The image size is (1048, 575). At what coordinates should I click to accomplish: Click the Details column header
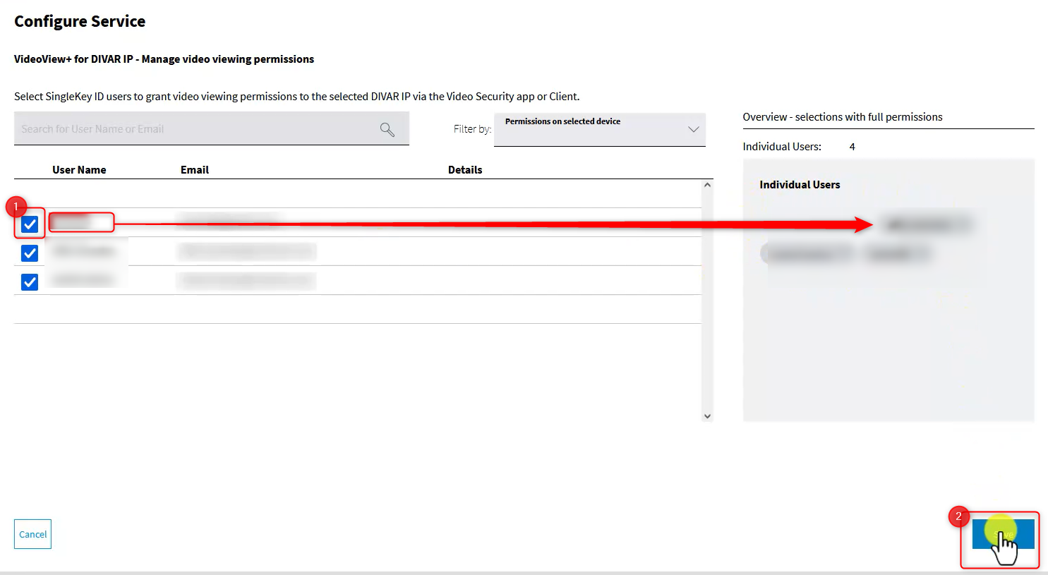tap(464, 170)
